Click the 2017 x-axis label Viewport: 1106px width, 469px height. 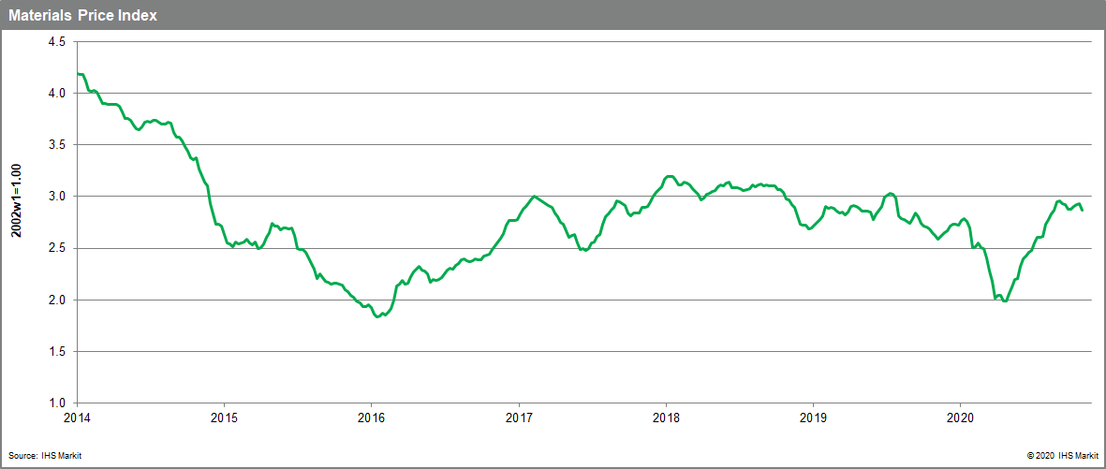[519, 417]
